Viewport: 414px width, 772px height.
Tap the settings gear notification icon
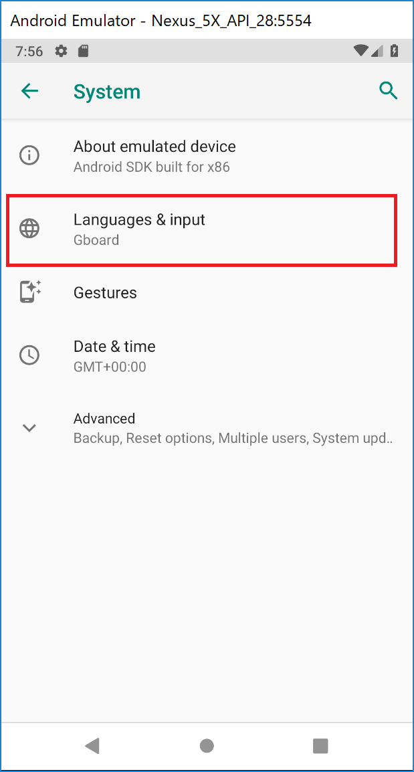pos(61,50)
